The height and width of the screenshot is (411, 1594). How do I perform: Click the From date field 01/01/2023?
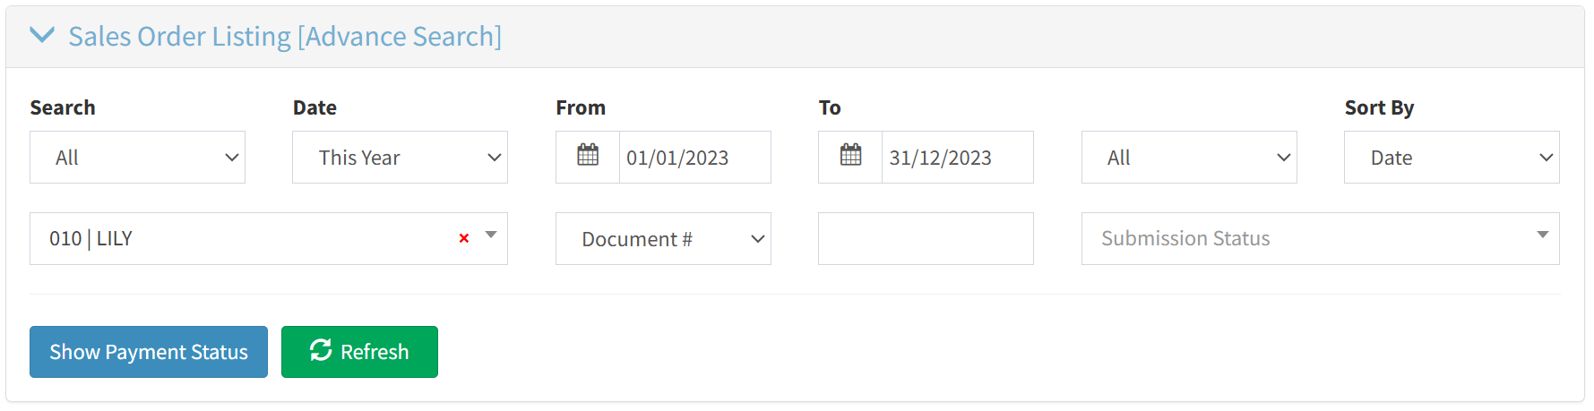click(694, 158)
